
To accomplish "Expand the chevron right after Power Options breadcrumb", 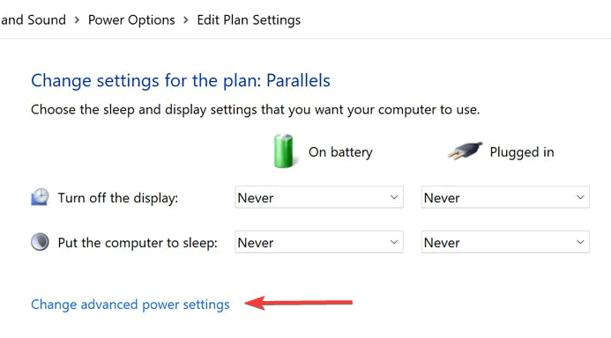I will [x=186, y=20].
